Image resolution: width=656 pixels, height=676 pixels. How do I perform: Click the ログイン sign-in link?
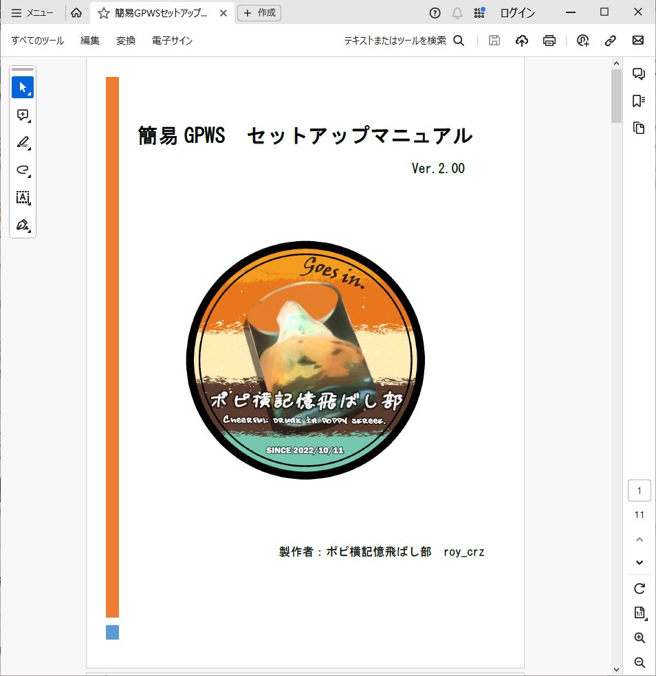click(518, 13)
